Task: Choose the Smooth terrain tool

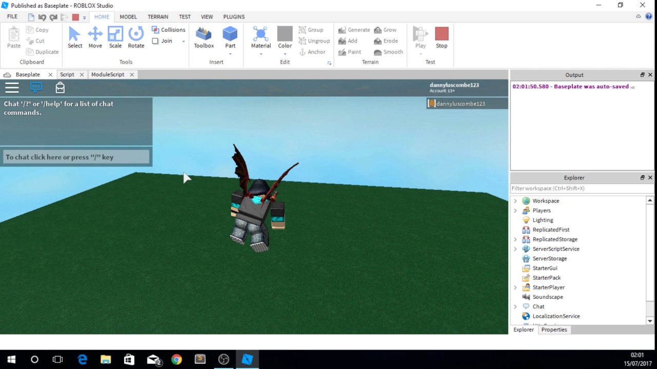Action: [x=389, y=52]
